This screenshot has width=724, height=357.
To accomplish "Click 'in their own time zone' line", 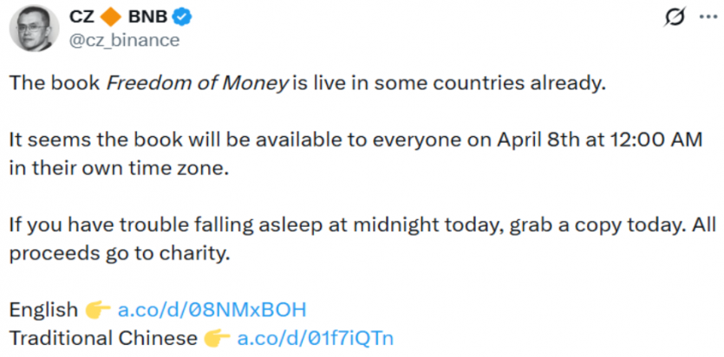I will (x=118, y=168).
